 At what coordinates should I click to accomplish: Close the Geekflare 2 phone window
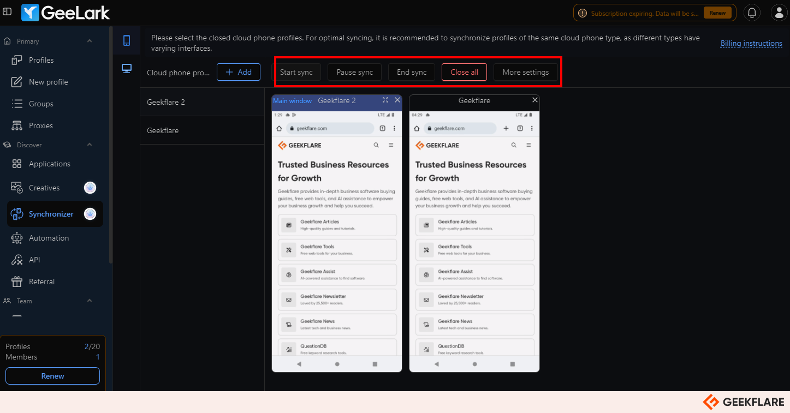(x=397, y=100)
